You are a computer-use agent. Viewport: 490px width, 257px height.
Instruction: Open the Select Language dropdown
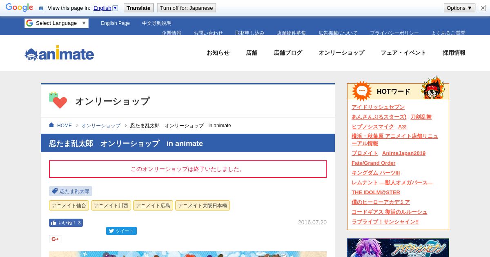(56, 23)
